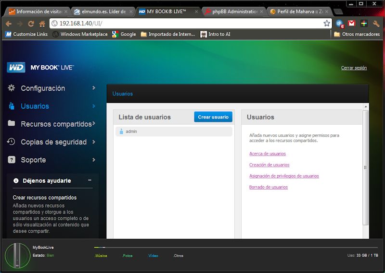Close the elmundo.es tab
Viewport: 385px width, 273px height.
pyautogui.click(x=131, y=12)
